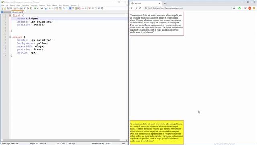Screen dimensions: 257x145
Task: Click the Close All documents toolbar icon
Action: [18, 8]
